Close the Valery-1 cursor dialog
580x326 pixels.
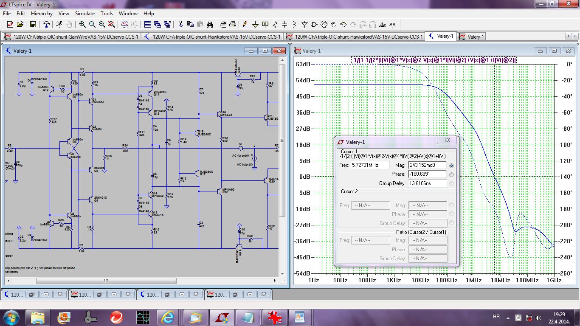point(447,140)
